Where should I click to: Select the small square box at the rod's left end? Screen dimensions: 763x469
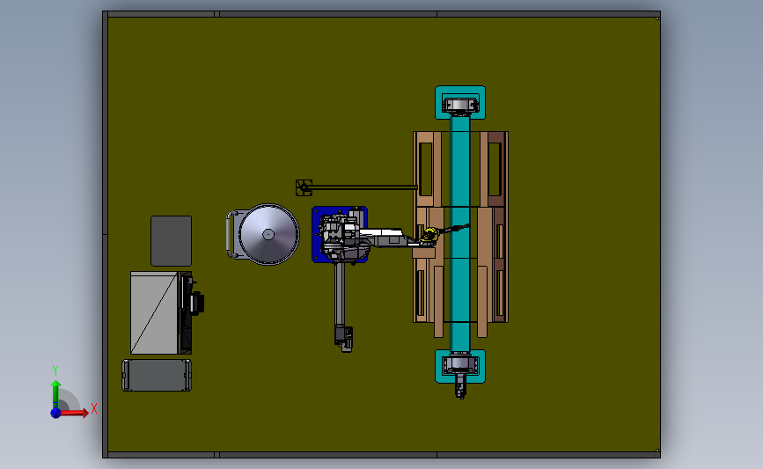(x=304, y=187)
